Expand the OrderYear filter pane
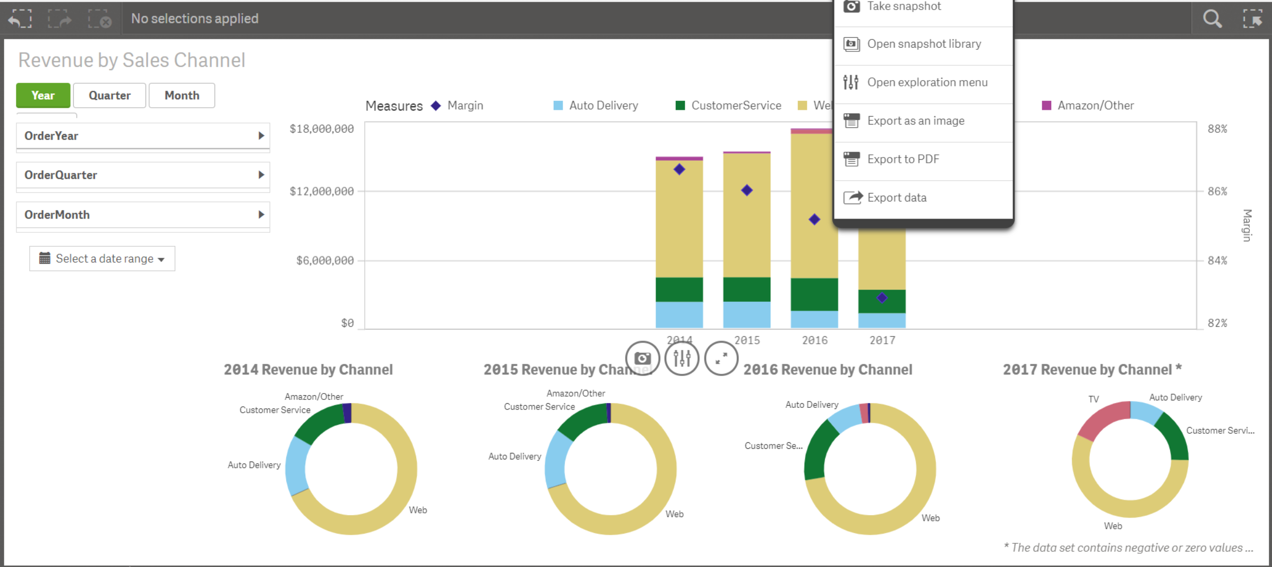 (x=143, y=136)
